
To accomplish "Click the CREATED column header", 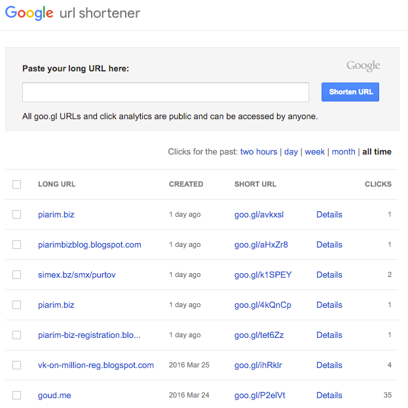I will click(186, 185).
